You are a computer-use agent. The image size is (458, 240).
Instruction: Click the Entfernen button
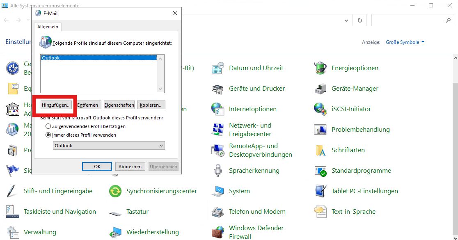coord(88,105)
